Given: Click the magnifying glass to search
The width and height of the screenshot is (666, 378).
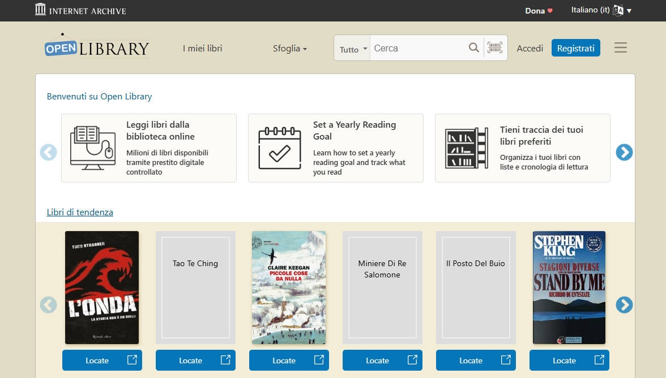Looking at the screenshot, I should 473,48.
